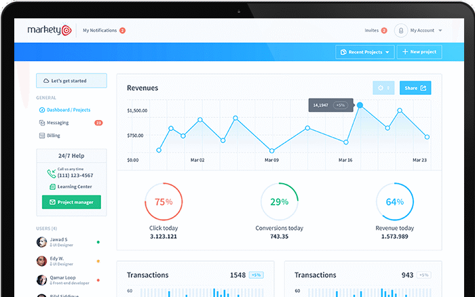Go to Dashboard / Projects
475x297 pixels.
(68, 110)
